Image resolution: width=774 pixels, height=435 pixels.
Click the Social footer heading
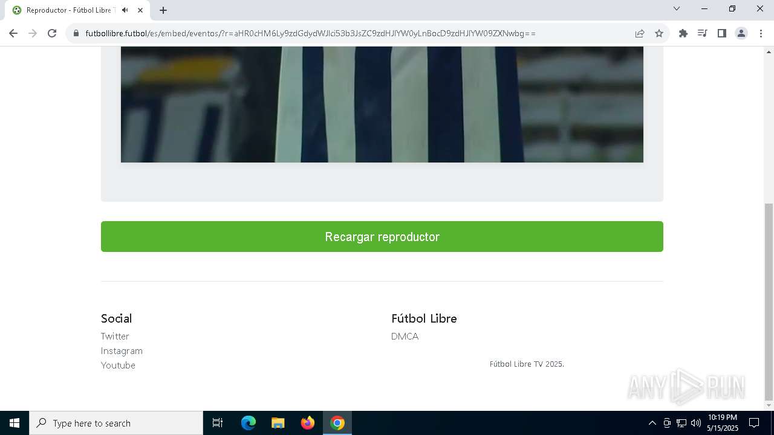[x=116, y=318]
